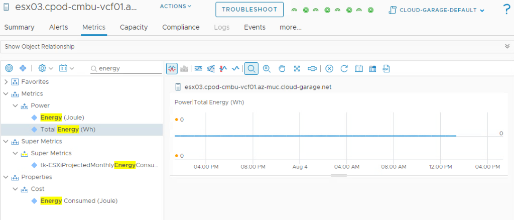
Task: Click the four-arrow zoom to fit icon
Action: (x=297, y=68)
